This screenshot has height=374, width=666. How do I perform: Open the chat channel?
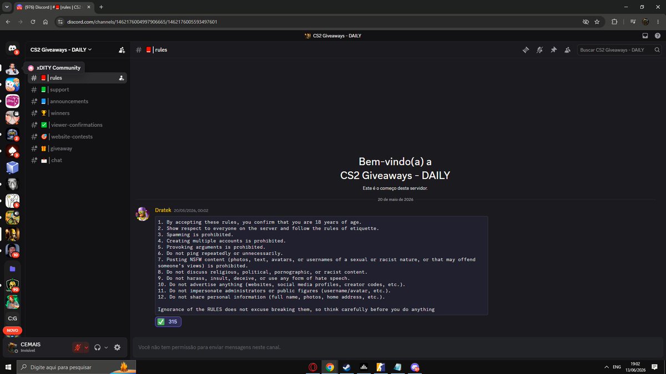(x=78, y=160)
